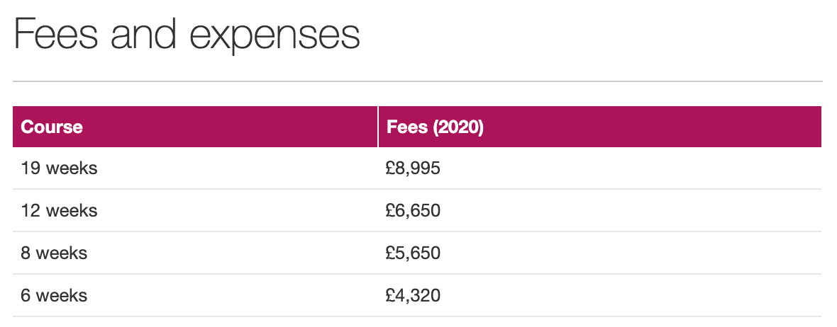Select the "19 weeks" course cell
Image resolution: width=837 pixels, height=327 pixels.
pos(59,168)
